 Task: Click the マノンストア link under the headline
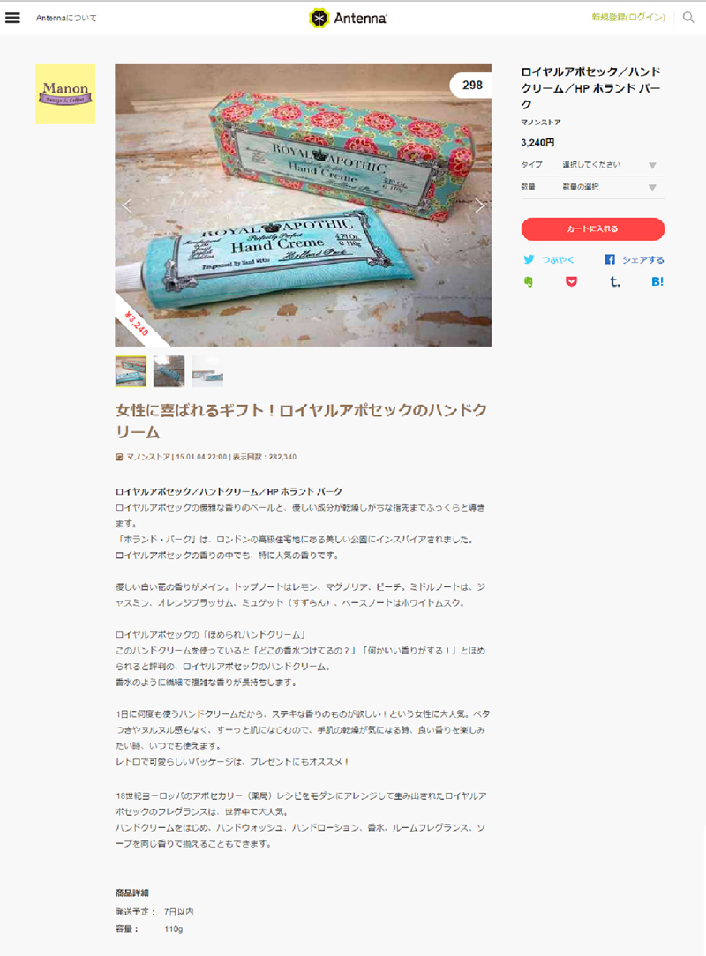click(148, 457)
